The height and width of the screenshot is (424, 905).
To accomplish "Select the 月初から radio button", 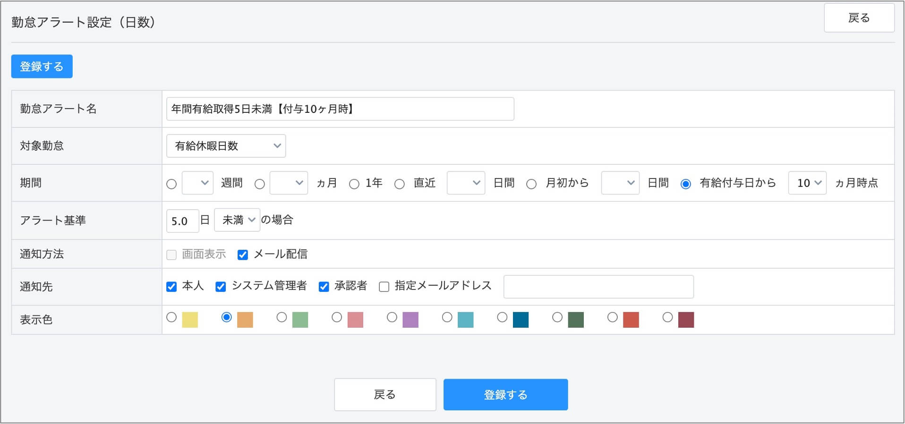I will click(531, 184).
